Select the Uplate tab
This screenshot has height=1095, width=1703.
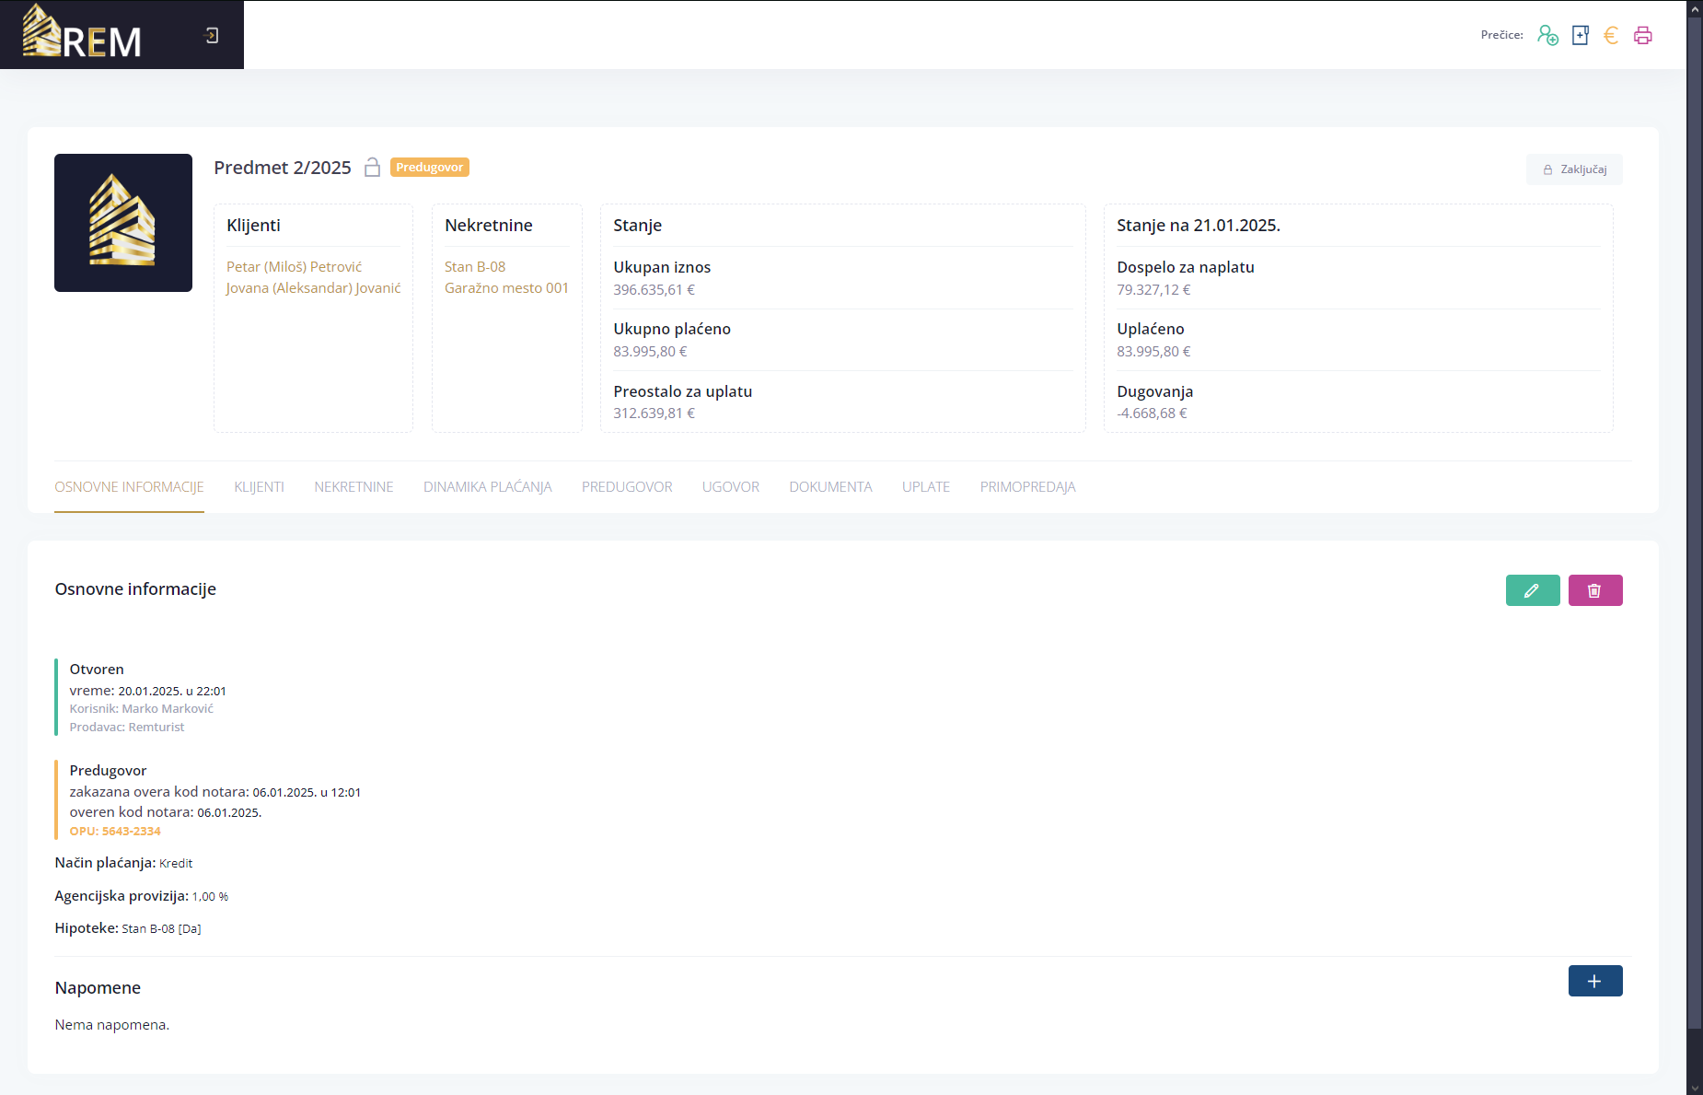[x=925, y=487]
